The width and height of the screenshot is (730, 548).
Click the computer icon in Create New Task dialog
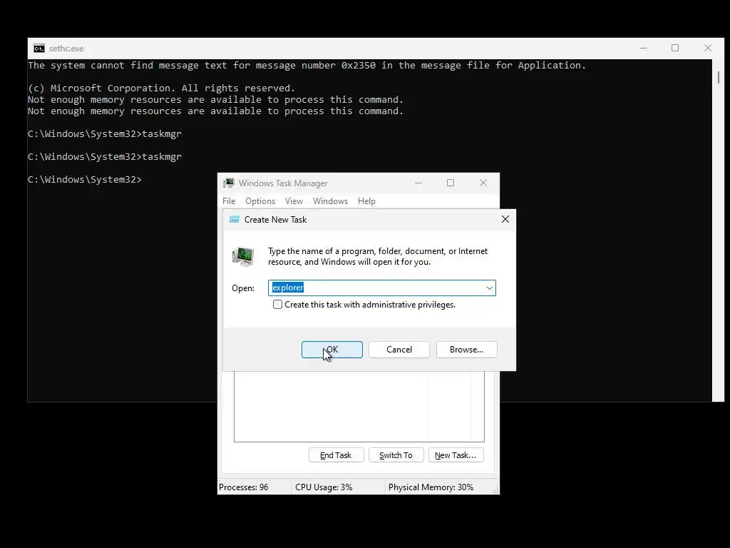point(243,256)
